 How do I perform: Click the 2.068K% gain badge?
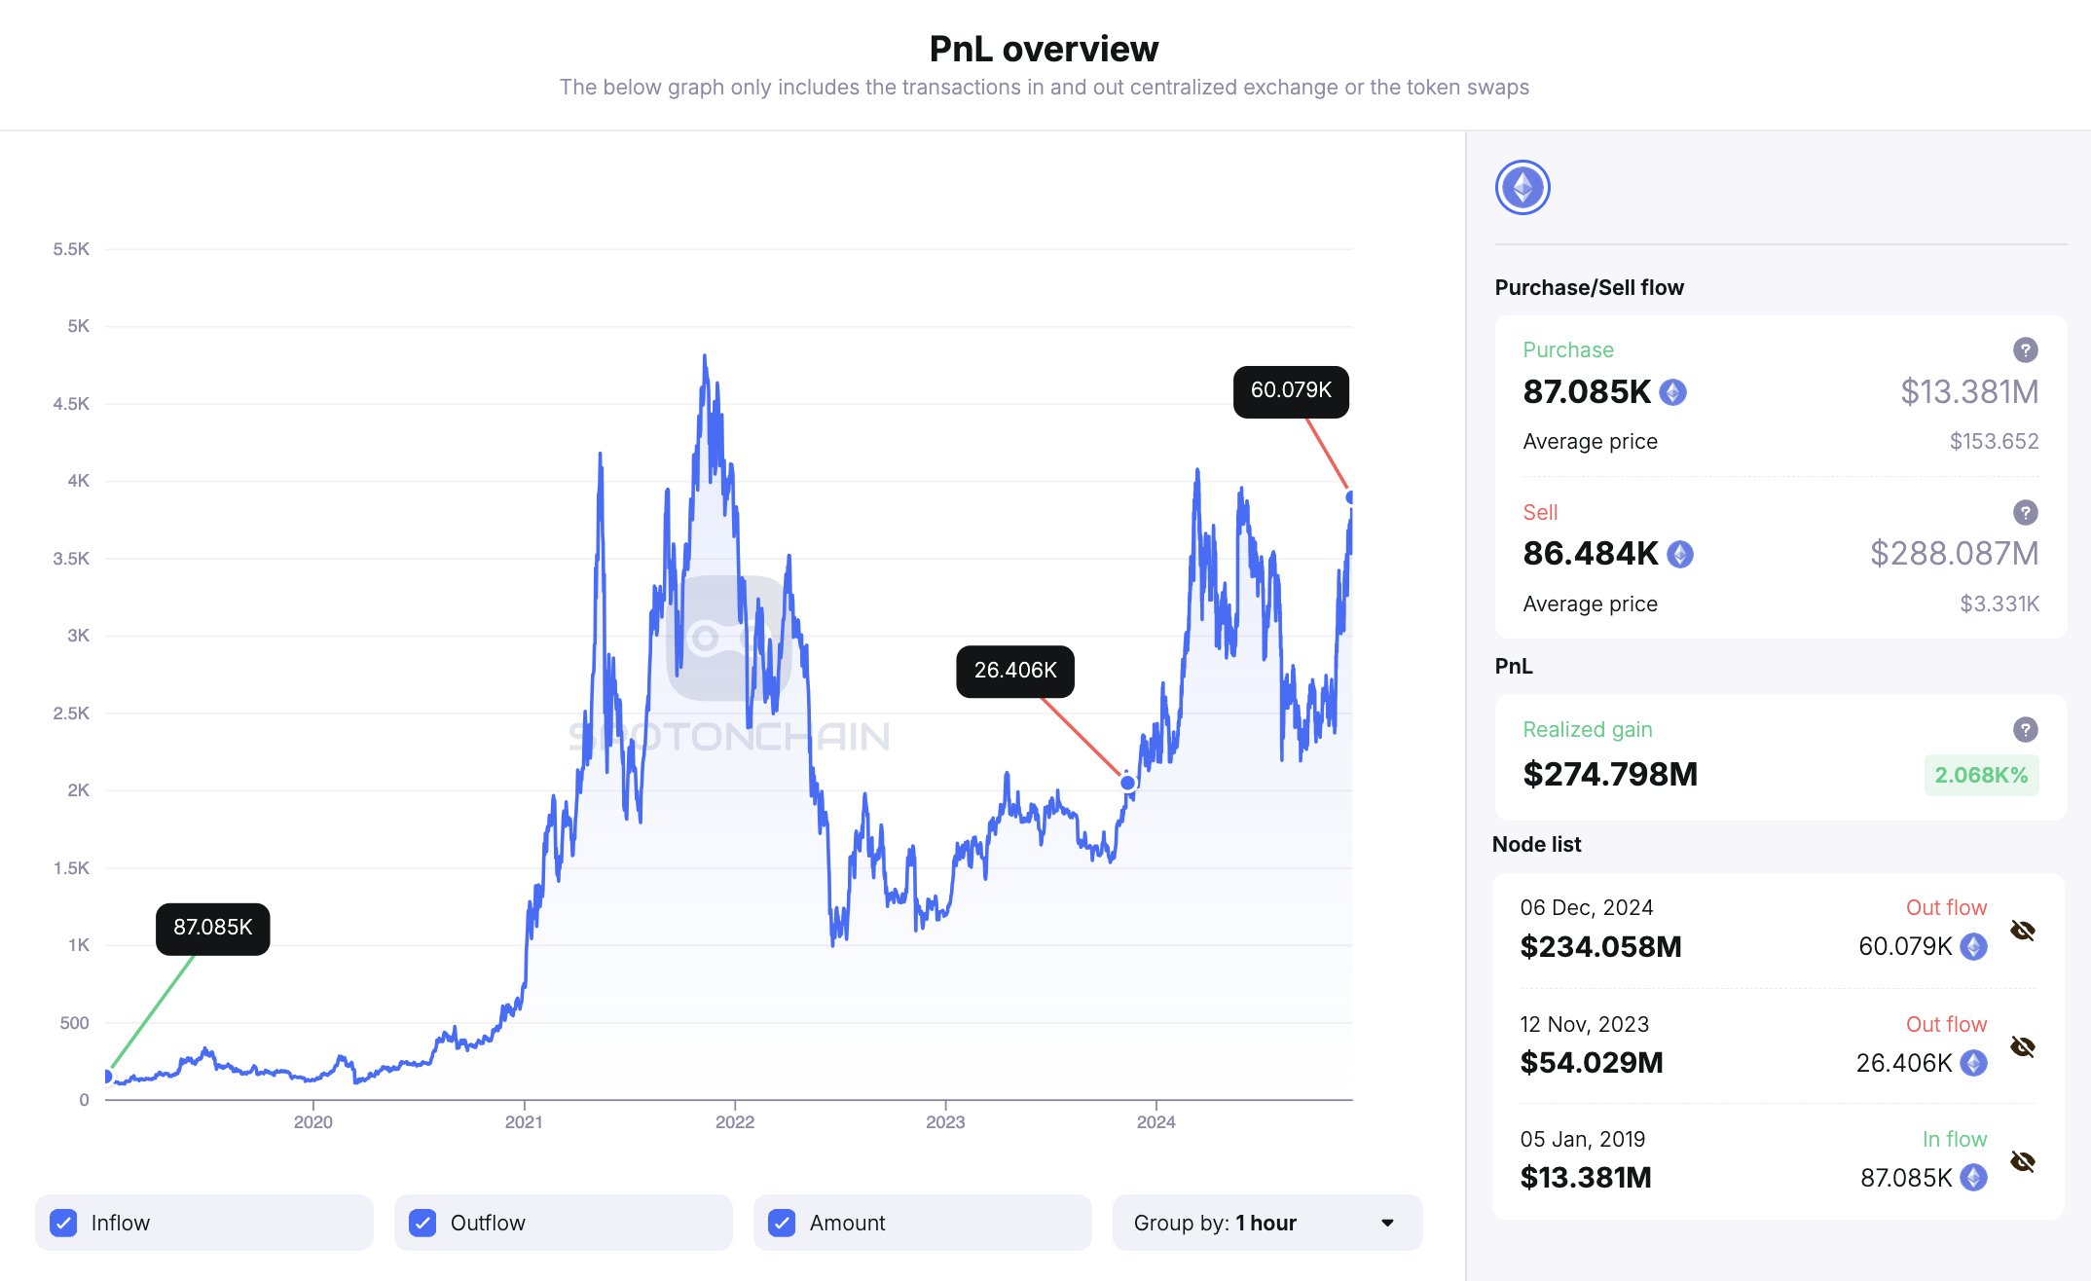(1980, 775)
